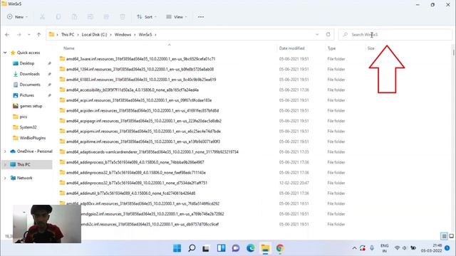
Task: Switch to details view layout icon
Action: pos(444,236)
